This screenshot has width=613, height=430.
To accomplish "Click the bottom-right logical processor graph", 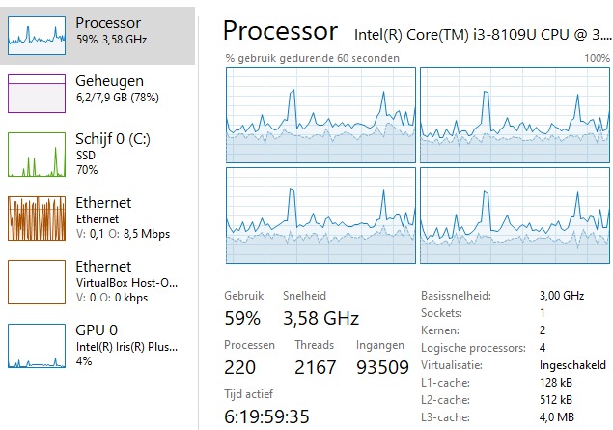I will tap(515, 215).
